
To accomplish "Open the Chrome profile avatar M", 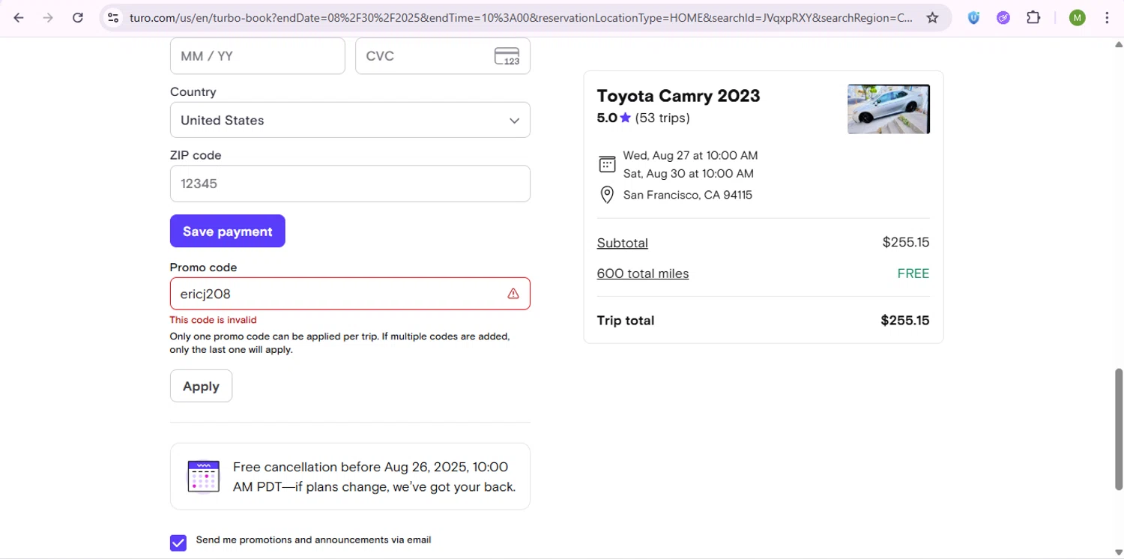I will pos(1077,17).
